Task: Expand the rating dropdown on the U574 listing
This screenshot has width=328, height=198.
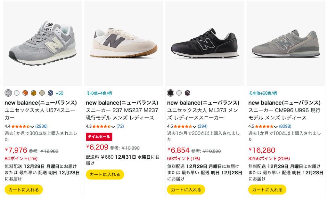Action: (x=32, y=127)
